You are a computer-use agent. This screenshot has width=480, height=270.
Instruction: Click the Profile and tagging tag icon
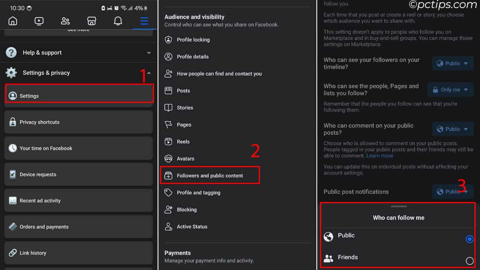pyautogui.click(x=168, y=192)
